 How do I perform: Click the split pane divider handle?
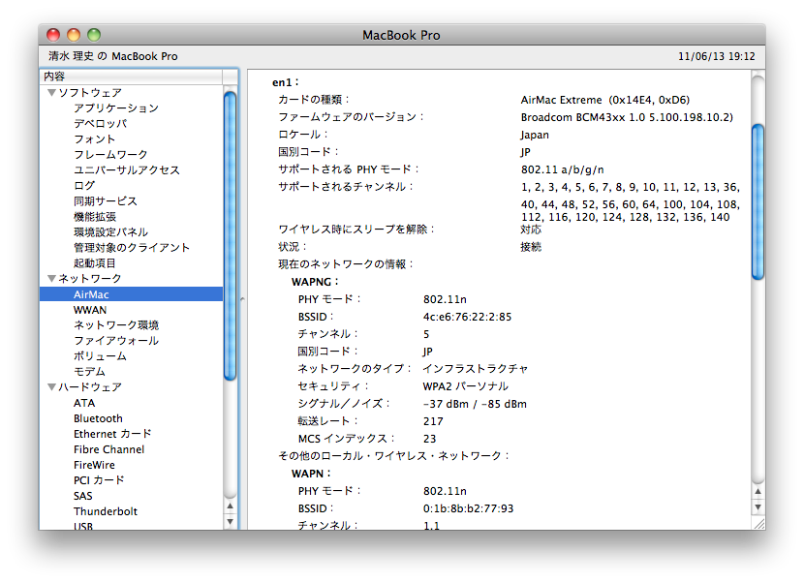(242, 299)
